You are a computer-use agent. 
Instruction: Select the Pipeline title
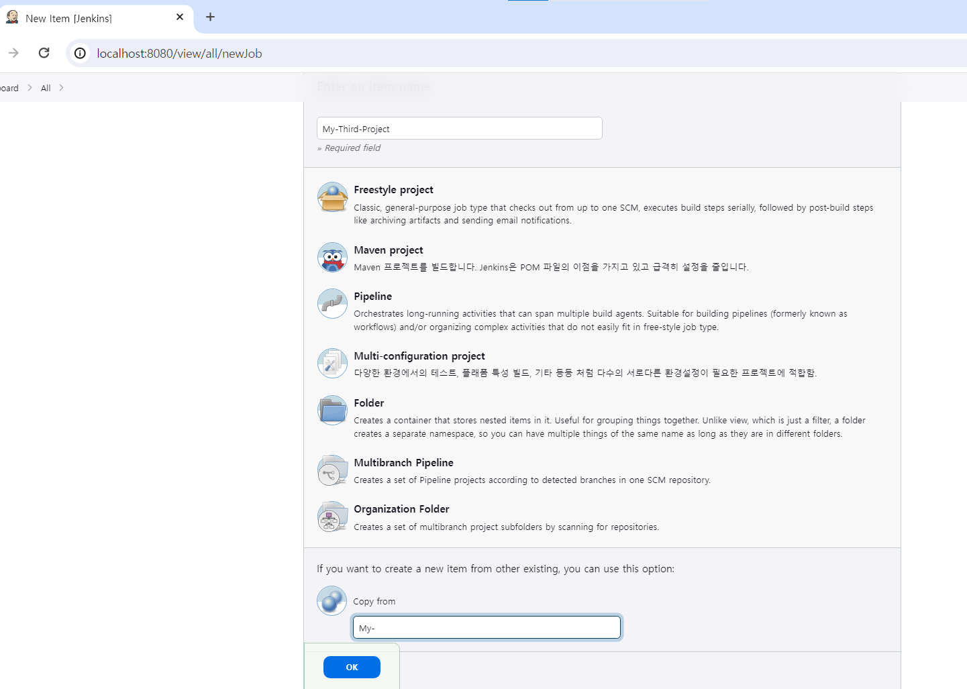pyautogui.click(x=373, y=297)
